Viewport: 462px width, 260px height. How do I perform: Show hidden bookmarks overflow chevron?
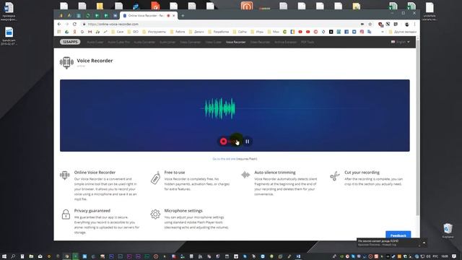pyautogui.click(x=383, y=32)
